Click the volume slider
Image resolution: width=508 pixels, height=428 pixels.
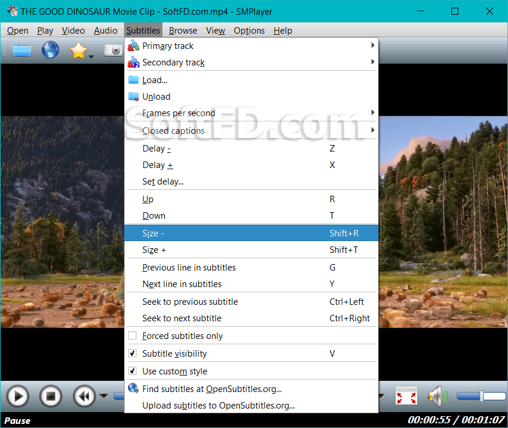coord(481,396)
